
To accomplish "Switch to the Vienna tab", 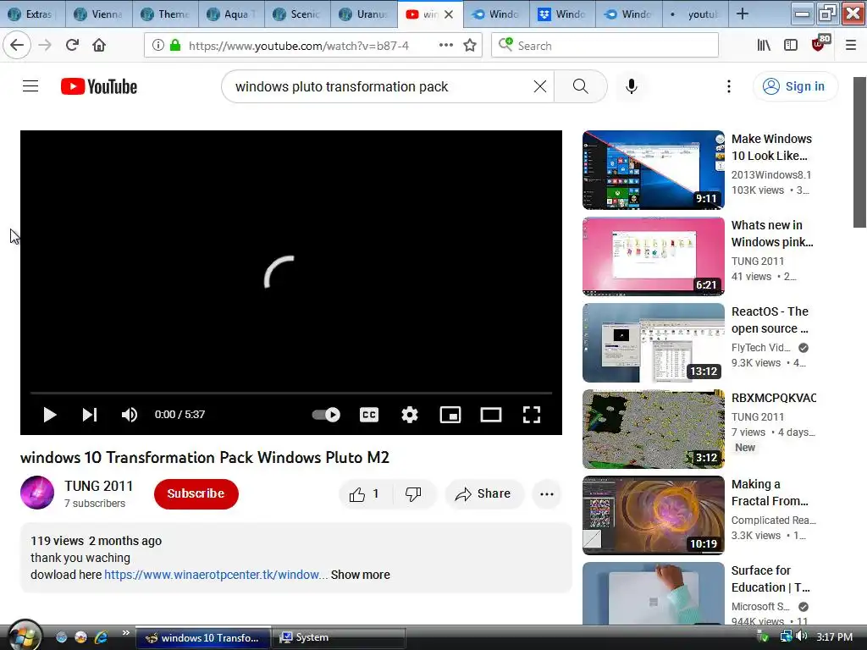I will (x=99, y=14).
